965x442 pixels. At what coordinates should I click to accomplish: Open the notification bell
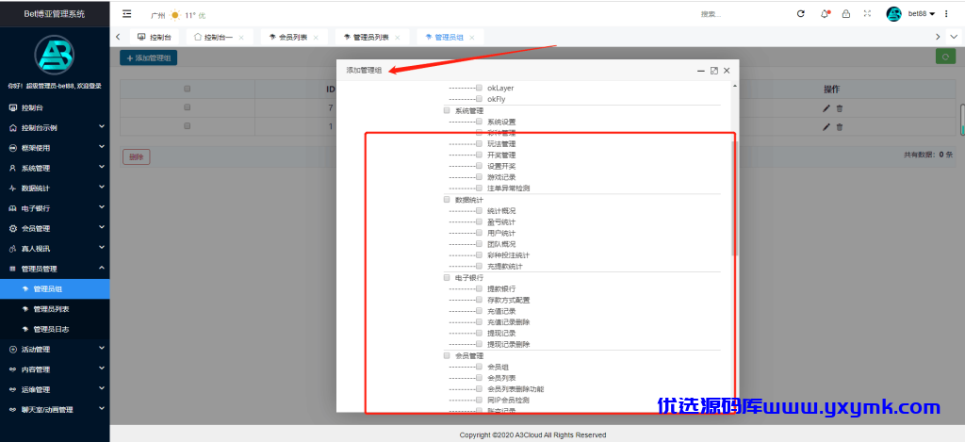click(825, 13)
